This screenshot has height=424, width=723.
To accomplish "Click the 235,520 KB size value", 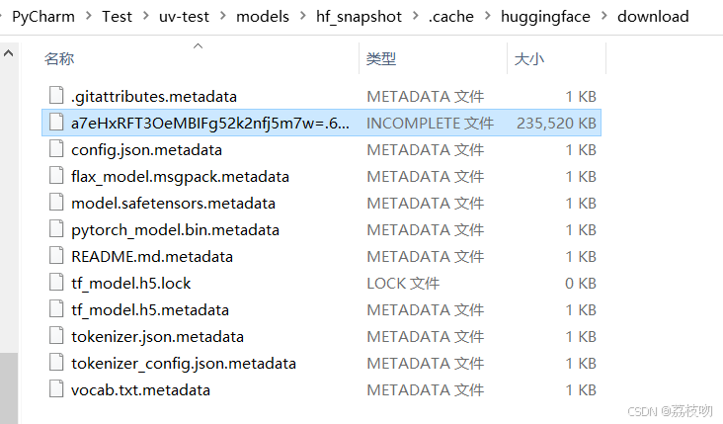I will (x=556, y=124).
